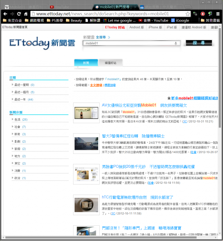Viewport: 223px width, 241px height.
Task: Click the thumbnail of the hTC power bank article
Action: pyautogui.click(x=86, y=205)
